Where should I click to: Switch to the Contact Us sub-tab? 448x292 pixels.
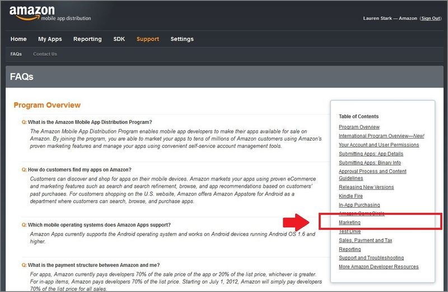[45, 54]
